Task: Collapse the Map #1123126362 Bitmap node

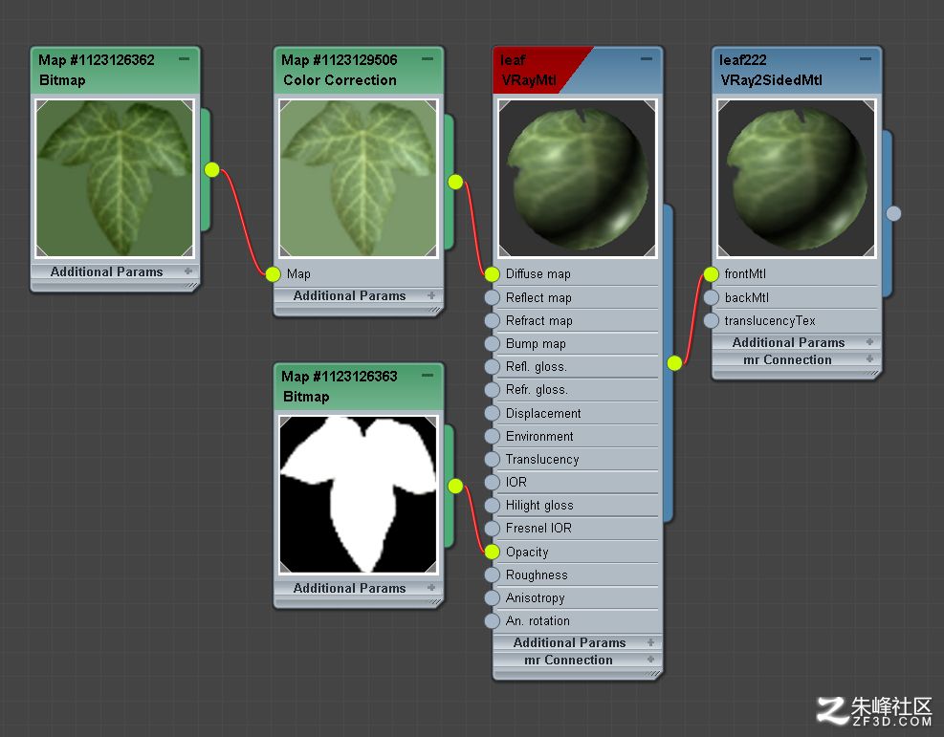Action: pos(185,59)
